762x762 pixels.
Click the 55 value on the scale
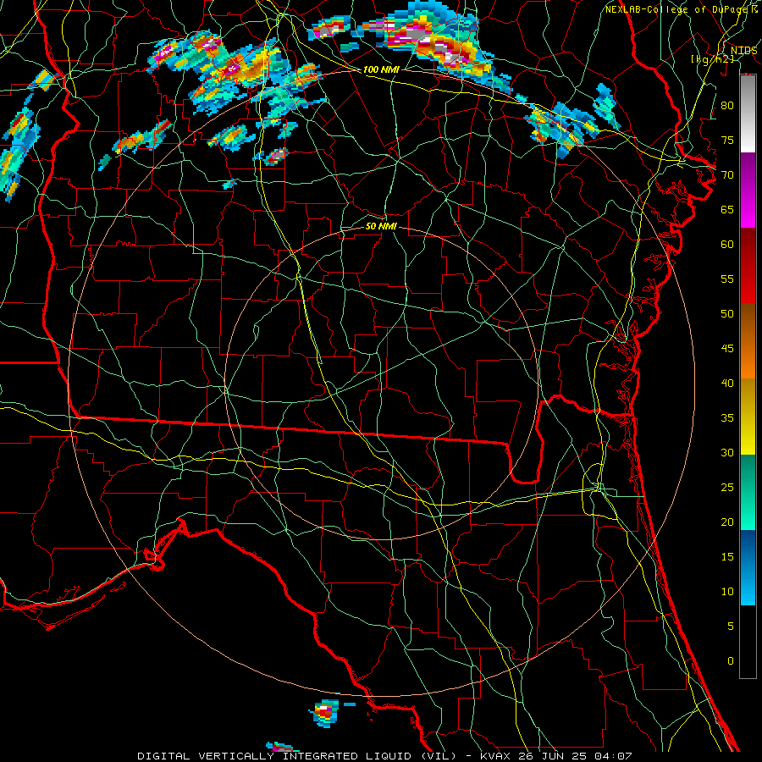tap(727, 279)
